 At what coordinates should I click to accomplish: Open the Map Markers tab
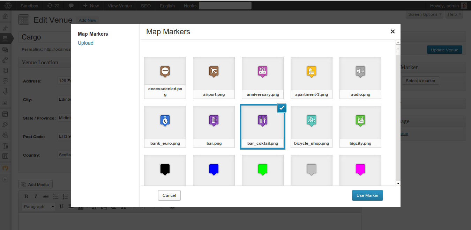click(93, 34)
